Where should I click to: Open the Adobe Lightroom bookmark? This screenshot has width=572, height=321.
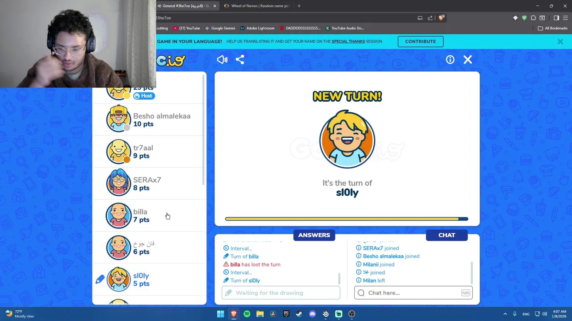[257, 28]
